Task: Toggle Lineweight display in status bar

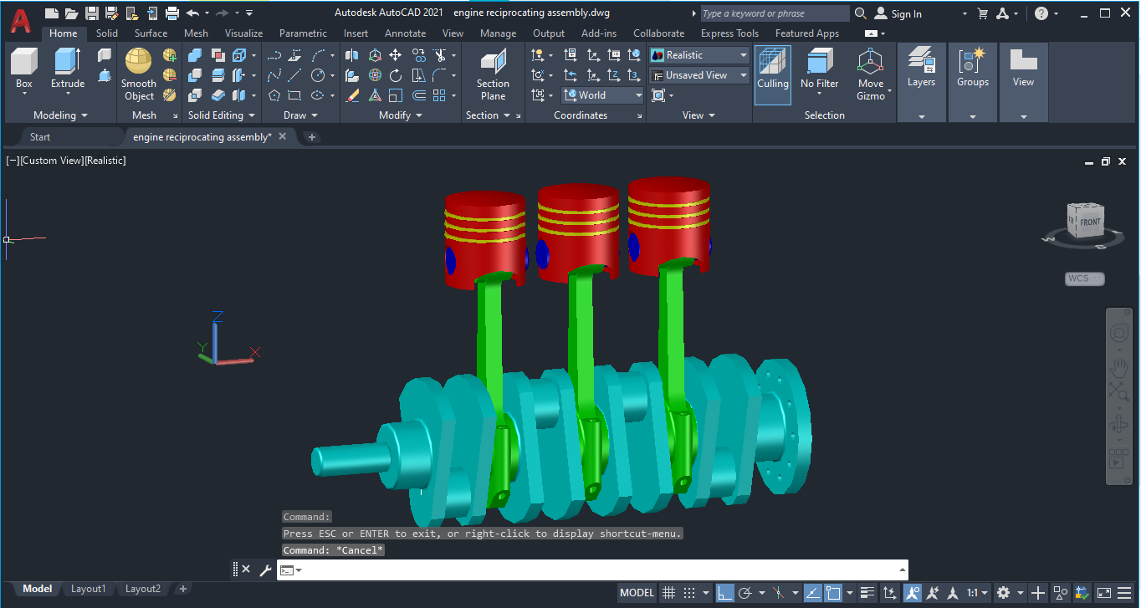Action: coord(867,593)
